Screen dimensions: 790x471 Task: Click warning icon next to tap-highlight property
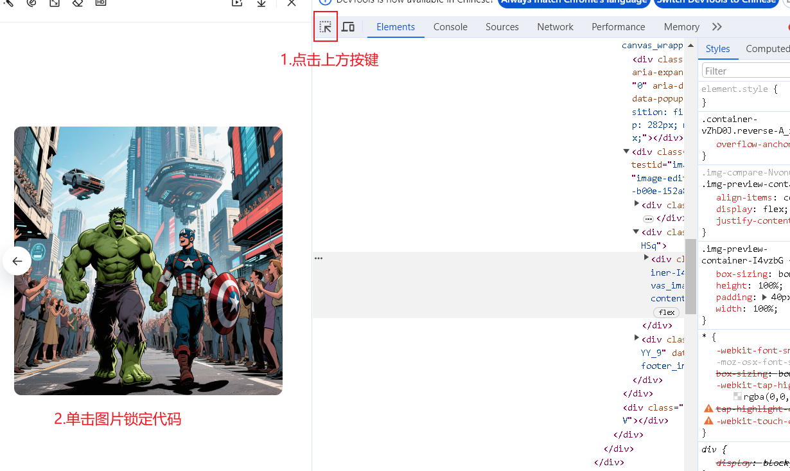point(708,409)
